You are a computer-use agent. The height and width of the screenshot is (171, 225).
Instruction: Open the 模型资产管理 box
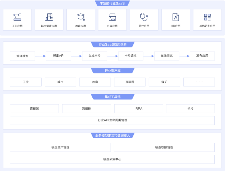pos(60,148)
